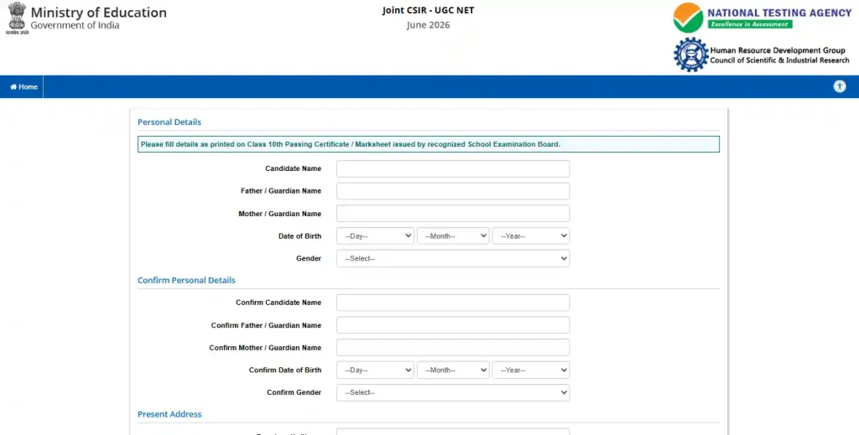Click the June 2026 text
The image size is (859, 435).
(428, 25)
